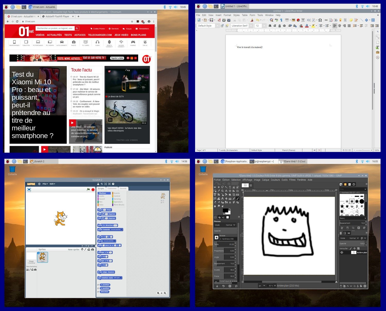The image size is (386, 311).
Task: Toggle Scratch presentation mode icon above the stage
Action: pos(29,190)
